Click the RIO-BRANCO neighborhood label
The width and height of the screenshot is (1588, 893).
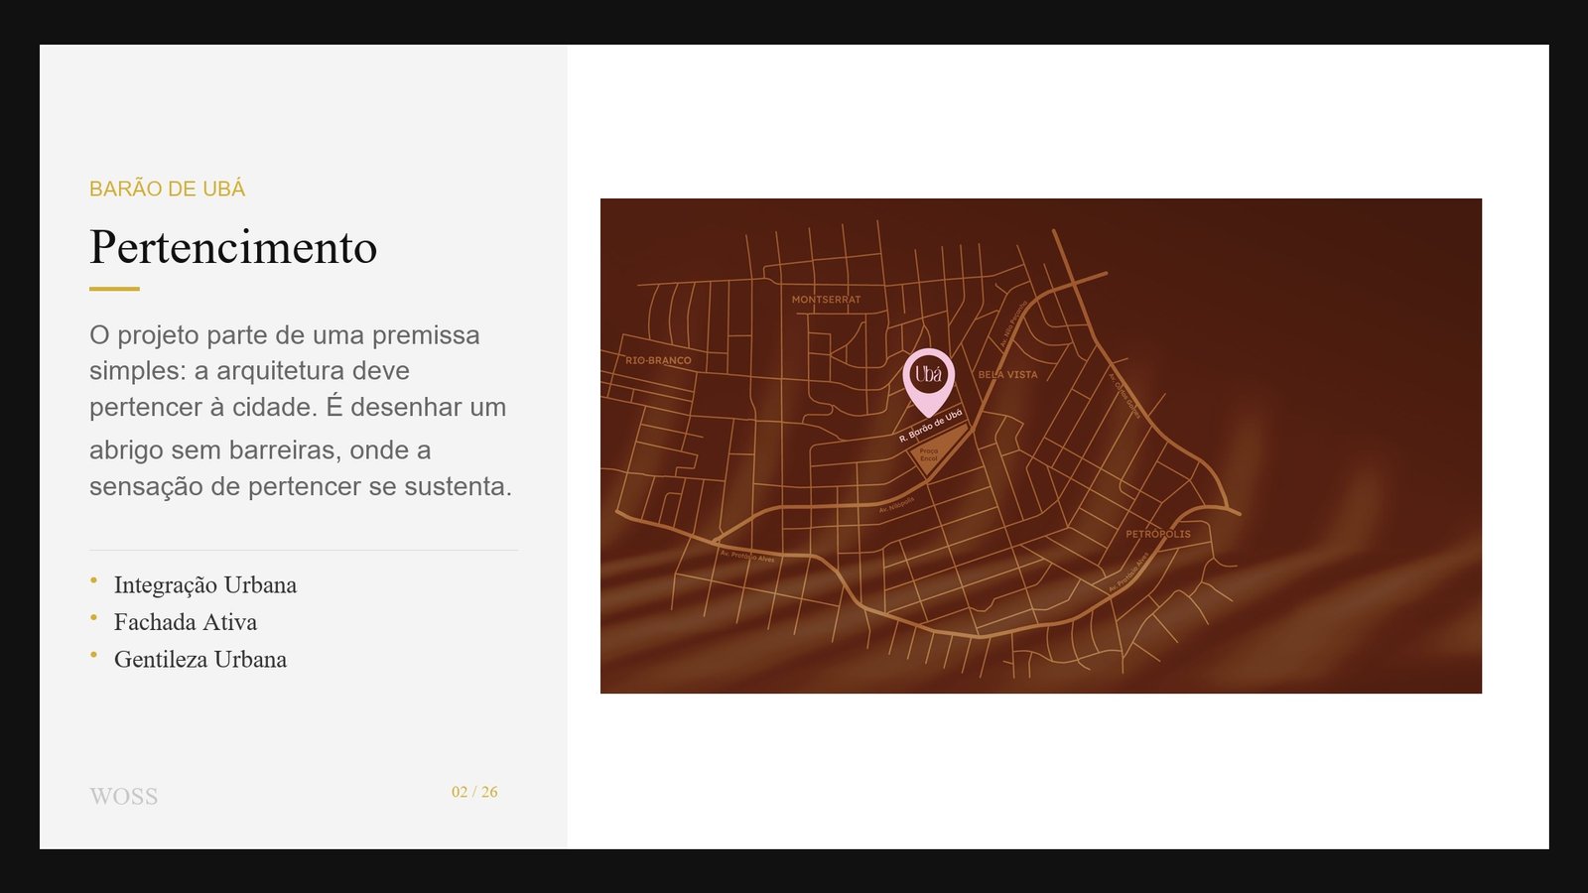click(x=658, y=361)
